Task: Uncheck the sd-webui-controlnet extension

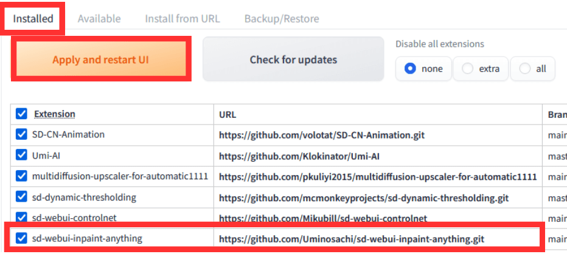Action: (x=22, y=218)
